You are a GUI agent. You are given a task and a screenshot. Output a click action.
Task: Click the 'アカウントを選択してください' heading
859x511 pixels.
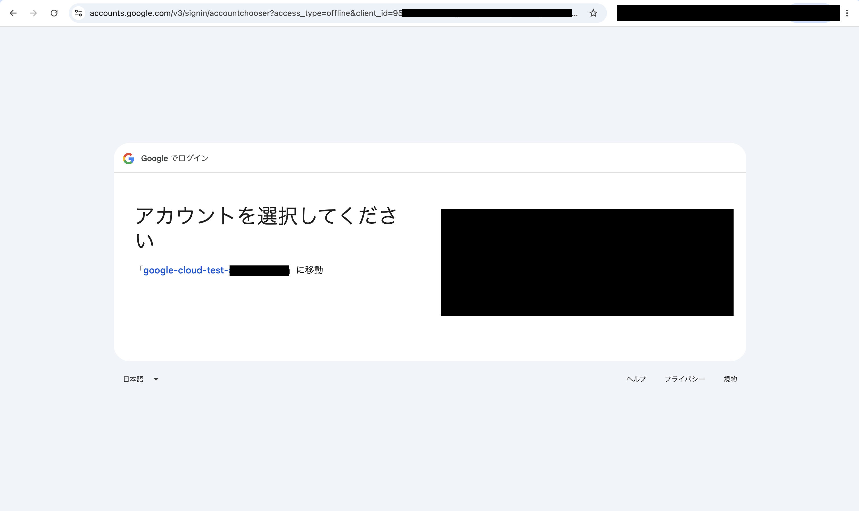point(266,227)
